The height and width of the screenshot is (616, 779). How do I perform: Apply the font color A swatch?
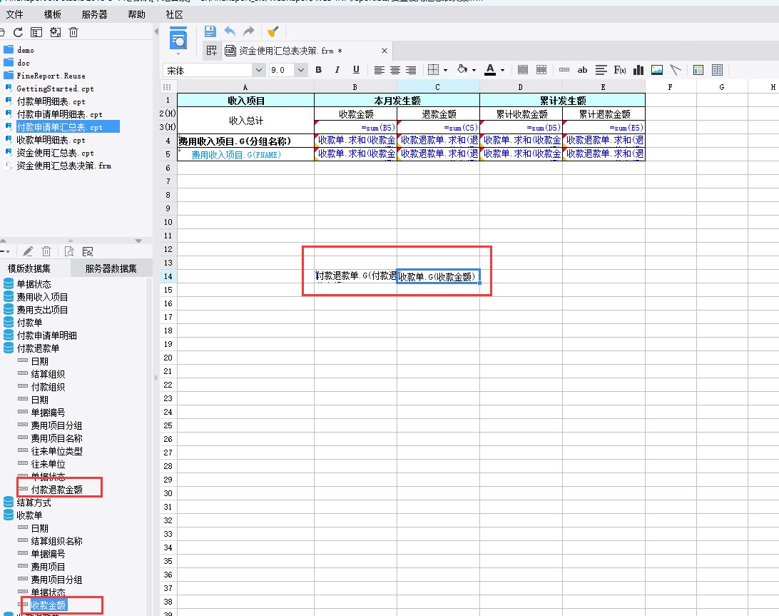[x=490, y=70]
